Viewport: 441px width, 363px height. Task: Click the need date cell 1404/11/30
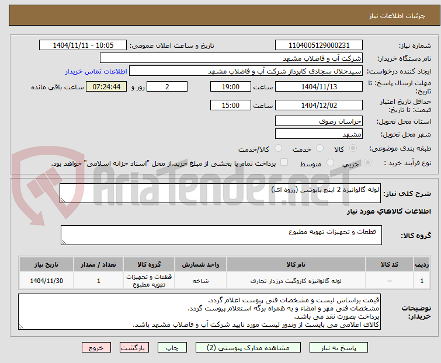pyautogui.click(x=46, y=281)
